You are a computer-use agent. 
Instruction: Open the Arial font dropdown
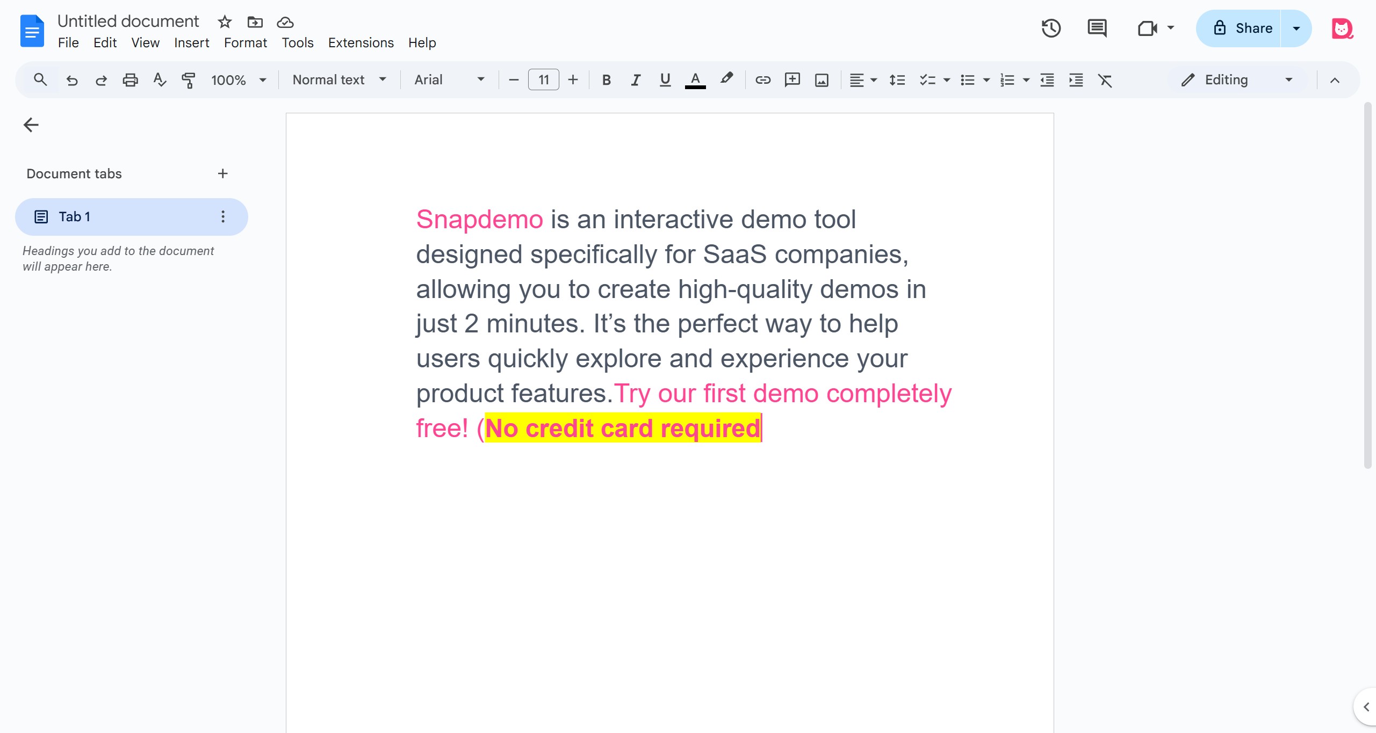tap(450, 80)
